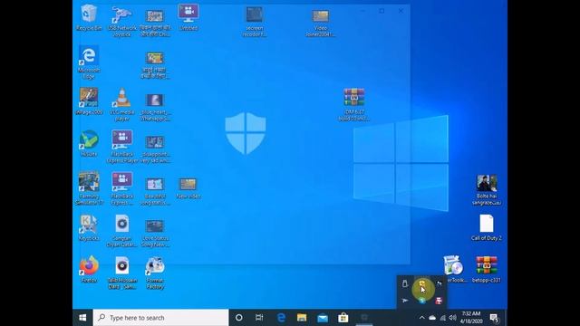The width and height of the screenshot is (580, 326).
Task: Open Cortana from the taskbar
Action: 239,318
